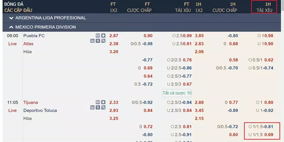Mark Tijuana match as favorite with star
This screenshot has height=142, width=284.
[x=103, y=102]
